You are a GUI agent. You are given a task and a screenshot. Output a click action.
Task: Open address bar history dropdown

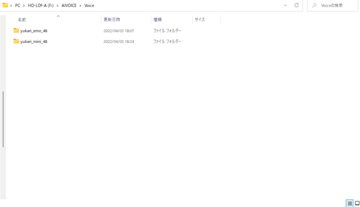point(285,5)
